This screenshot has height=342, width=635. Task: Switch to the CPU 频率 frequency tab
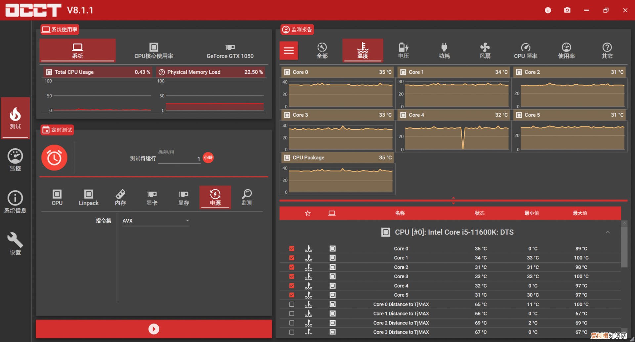pos(526,51)
